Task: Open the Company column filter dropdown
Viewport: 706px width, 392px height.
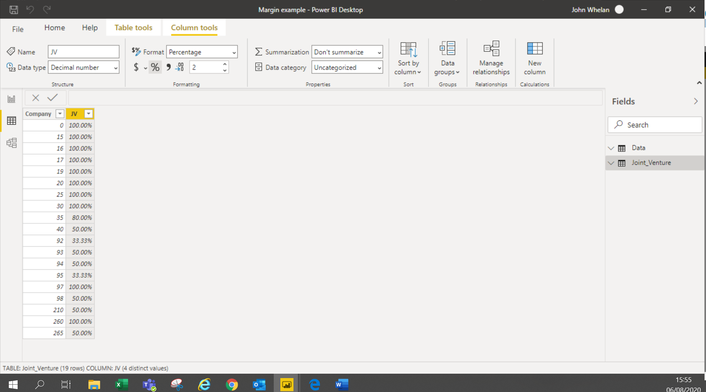Action: tap(60, 114)
